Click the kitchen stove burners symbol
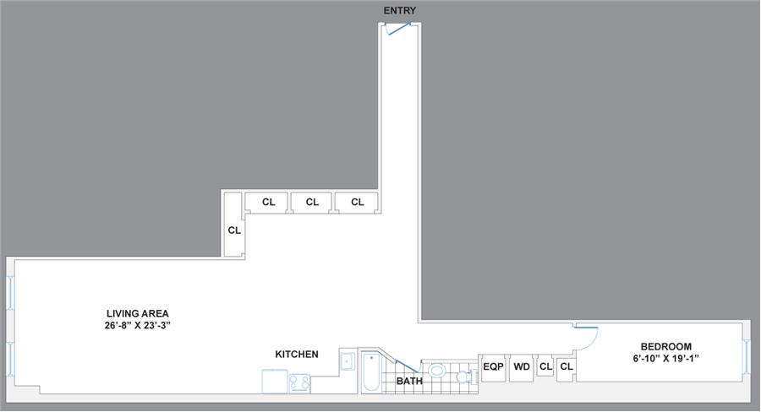Screen dimensions: 761x412 [299, 382]
